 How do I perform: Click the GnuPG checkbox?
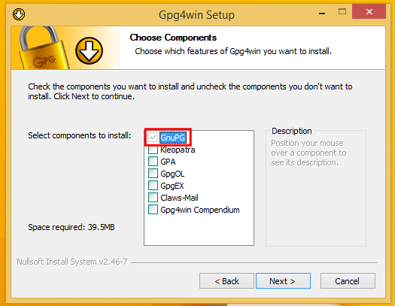click(153, 138)
